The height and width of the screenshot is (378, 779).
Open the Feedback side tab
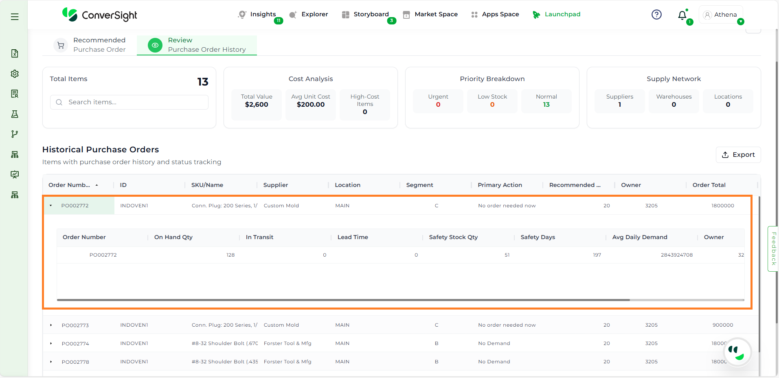coord(773,248)
